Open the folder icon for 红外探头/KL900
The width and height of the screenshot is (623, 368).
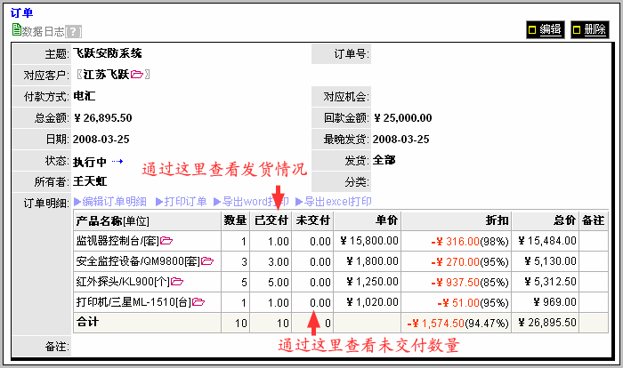(x=176, y=282)
